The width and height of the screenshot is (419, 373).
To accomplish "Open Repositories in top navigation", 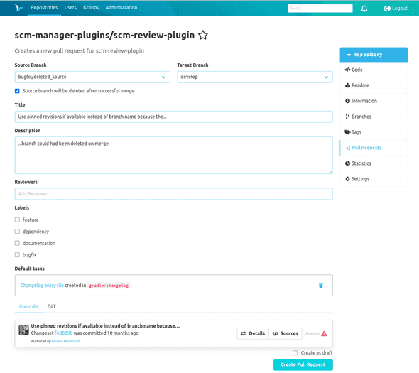I will [x=44, y=8].
